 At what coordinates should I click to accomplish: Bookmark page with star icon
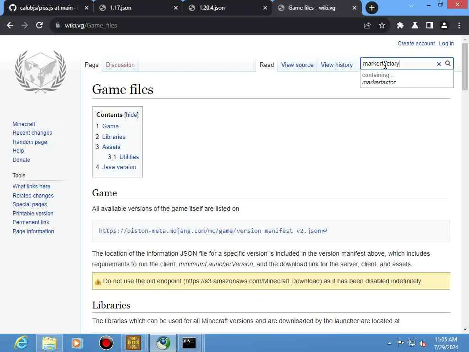(382, 26)
